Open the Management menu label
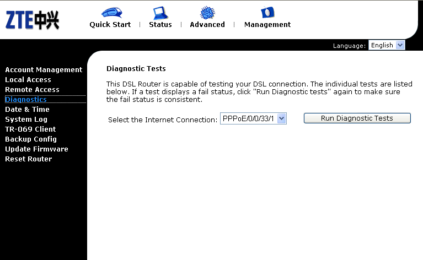Screen dimensions: 423x260 pyautogui.click(x=267, y=25)
